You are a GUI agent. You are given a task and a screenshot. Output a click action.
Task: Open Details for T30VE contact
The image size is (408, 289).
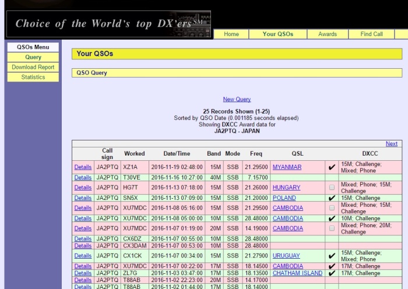[x=83, y=177]
